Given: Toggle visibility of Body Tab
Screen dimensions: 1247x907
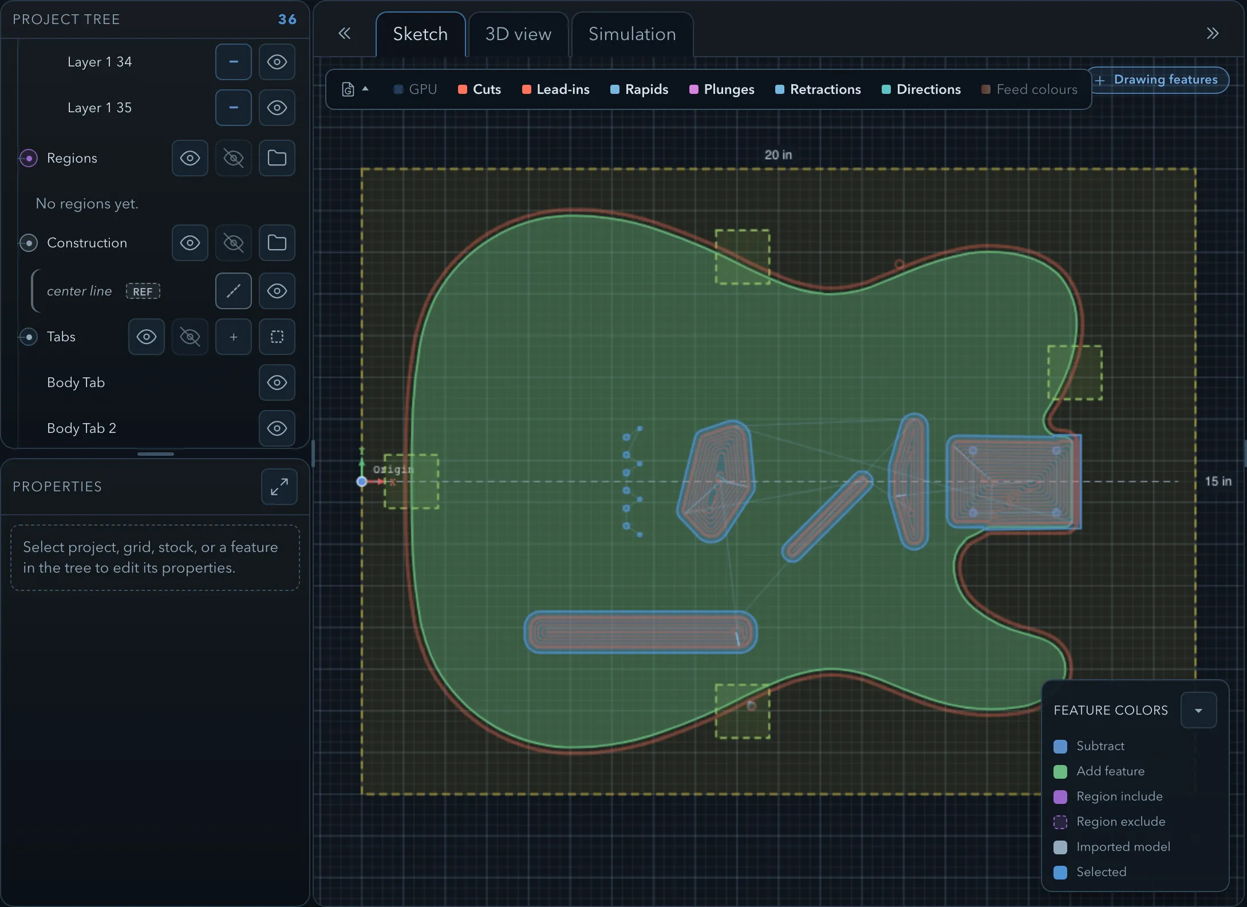Looking at the screenshot, I should 277,382.
